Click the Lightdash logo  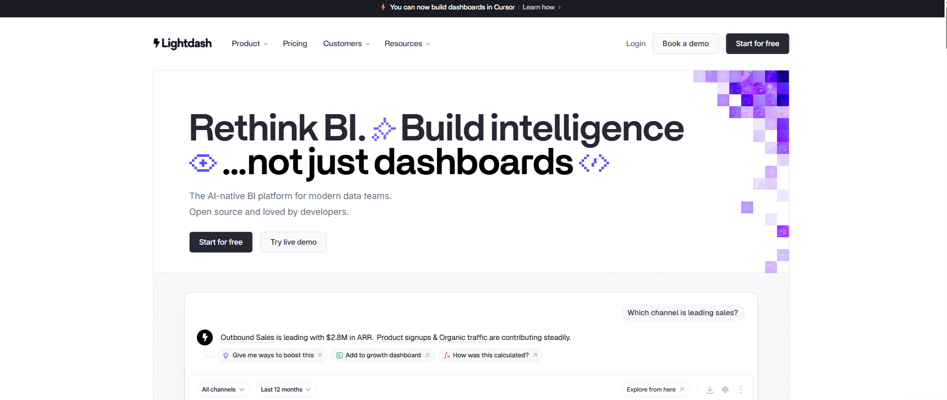(182, 44)
